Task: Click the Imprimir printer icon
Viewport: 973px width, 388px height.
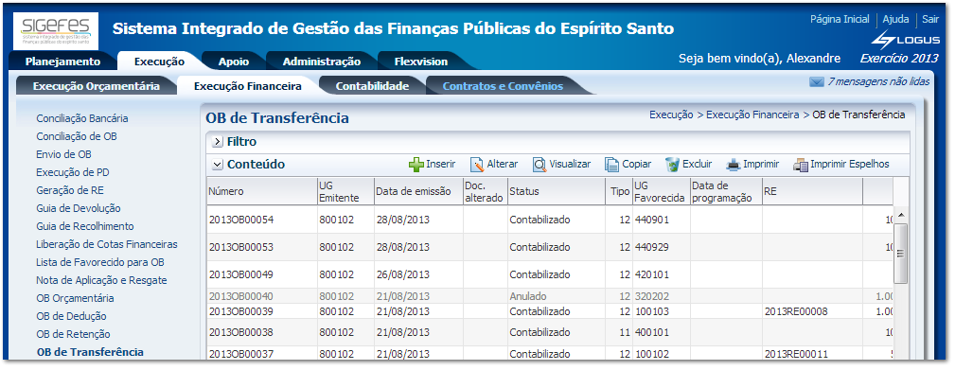Action: [733, 165]
